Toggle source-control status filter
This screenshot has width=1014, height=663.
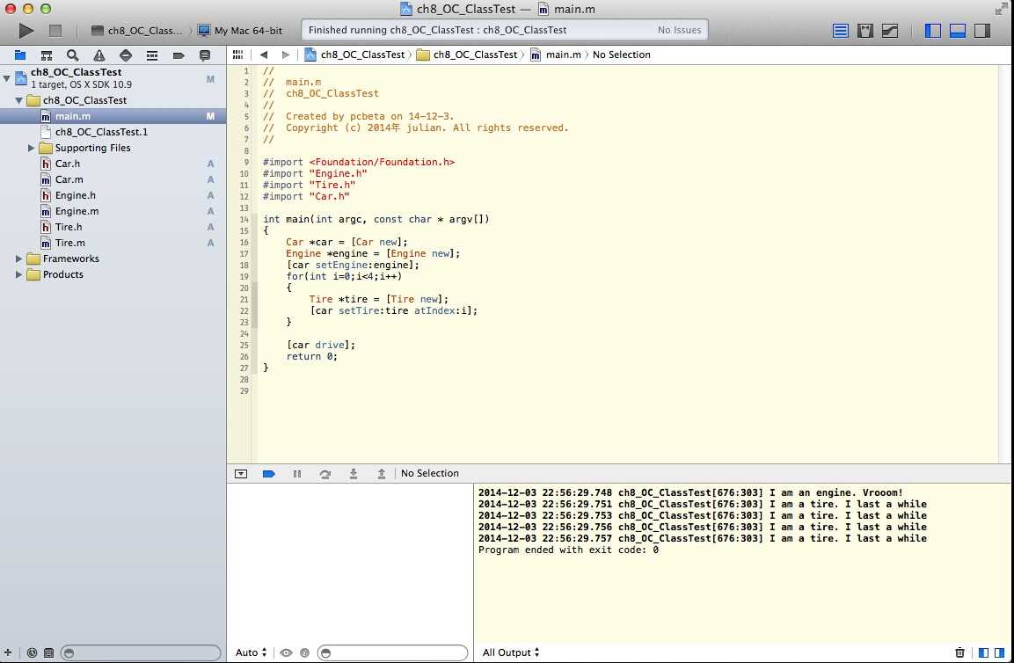pyautogui.click(x=48, y=652)
